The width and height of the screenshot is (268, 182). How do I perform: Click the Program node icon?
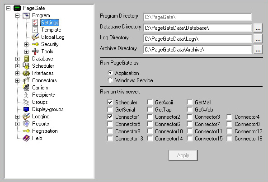pyautogui.click(x=26, y=15)
